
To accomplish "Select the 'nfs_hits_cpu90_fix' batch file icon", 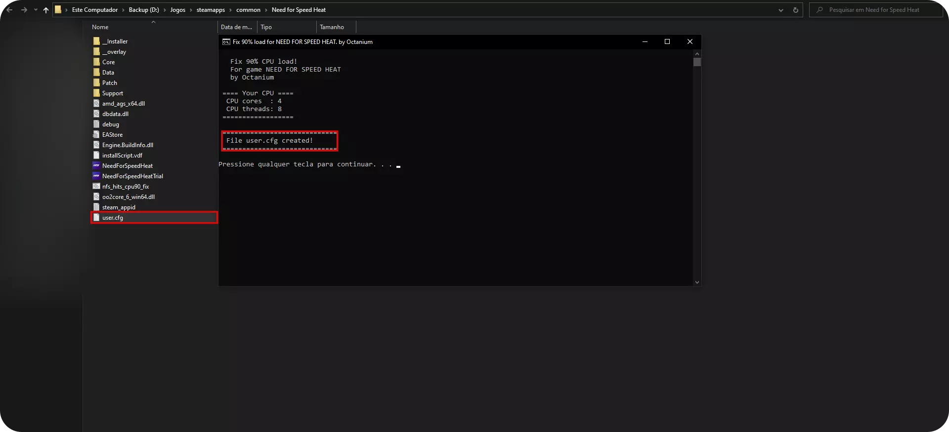I will click(x=96, y=187).
